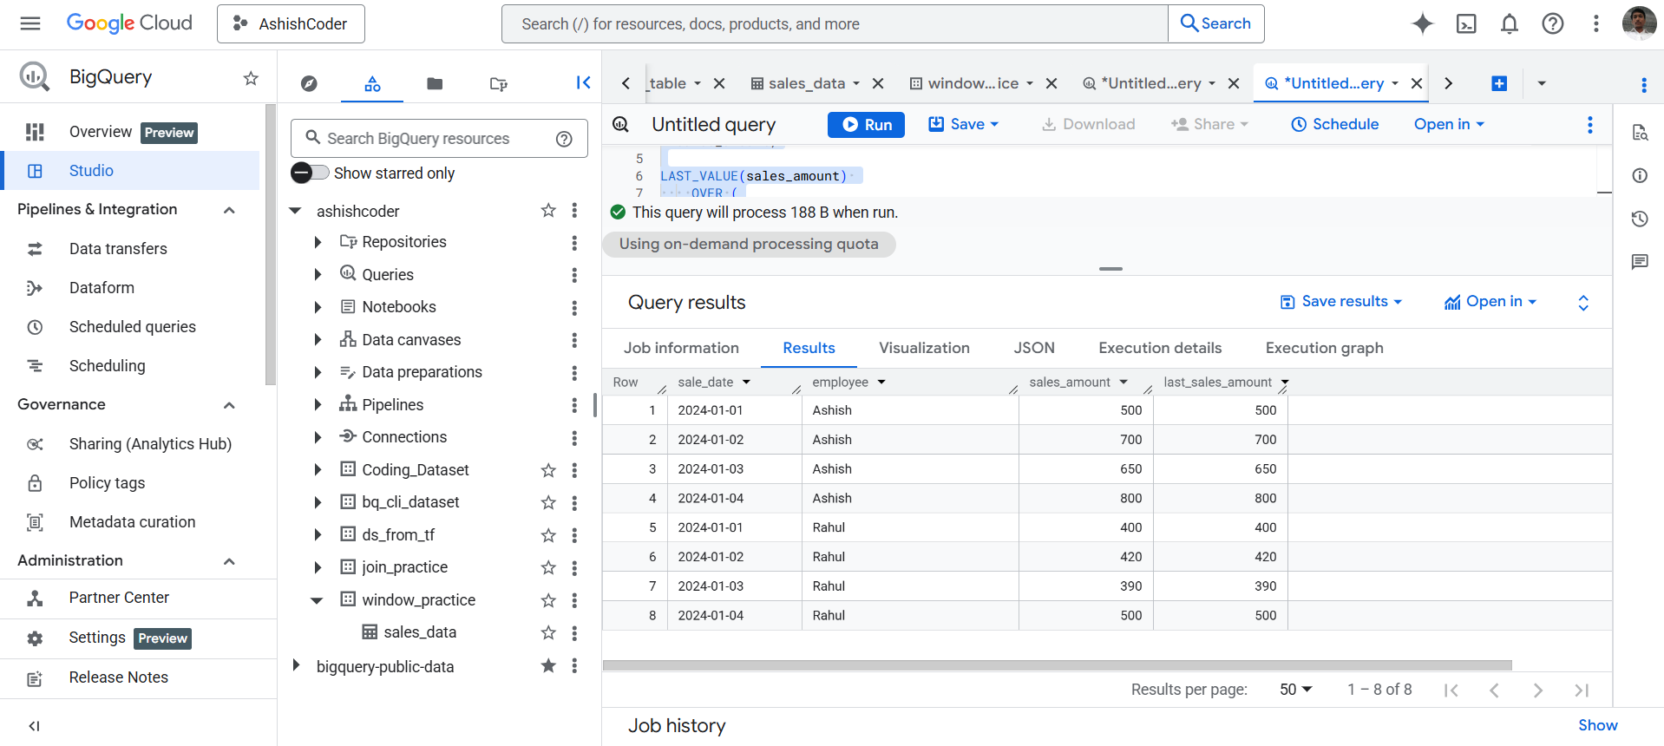This screenshot has width=1664, height=746.
Task: Collapse the Governance section
Action: point(229,405)
